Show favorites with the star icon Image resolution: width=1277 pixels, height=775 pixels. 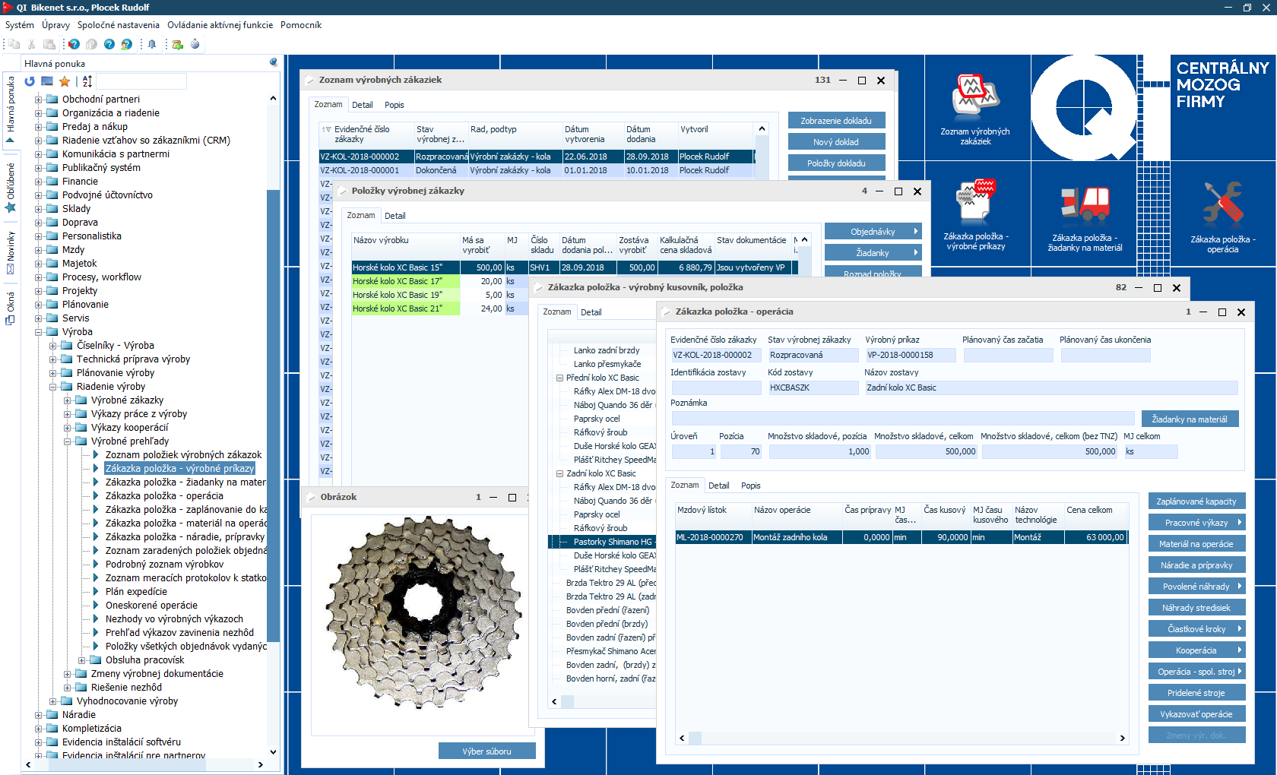[65, 81]
